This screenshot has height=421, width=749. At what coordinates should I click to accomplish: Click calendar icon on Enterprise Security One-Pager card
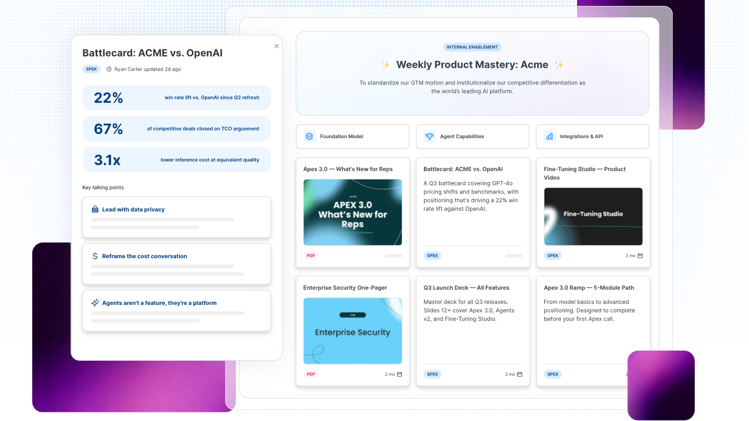point(399,374)
